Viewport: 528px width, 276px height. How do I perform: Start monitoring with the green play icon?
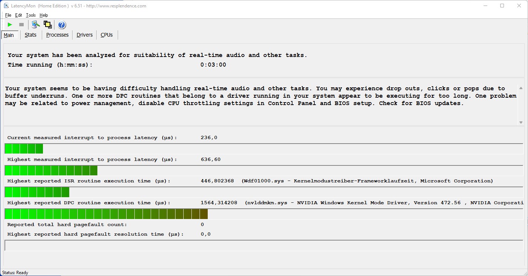coord(10,25)
